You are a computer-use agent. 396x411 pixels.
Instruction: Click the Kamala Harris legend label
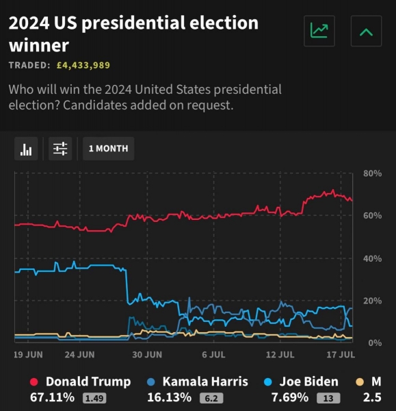205,382
